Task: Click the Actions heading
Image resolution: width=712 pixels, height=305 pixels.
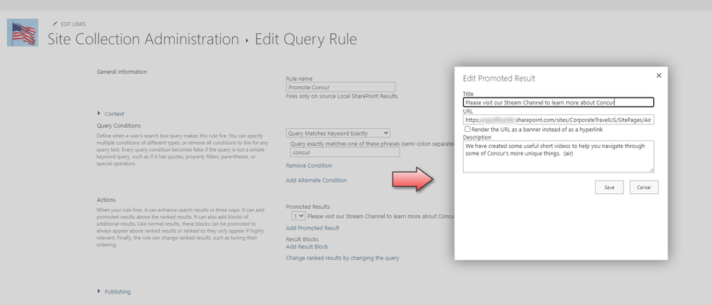Action: click(x=105, y=200)
